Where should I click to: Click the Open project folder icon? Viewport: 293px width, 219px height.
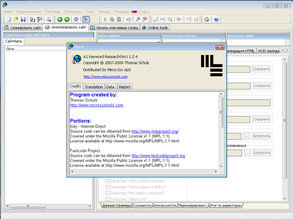tap(16, 19)
